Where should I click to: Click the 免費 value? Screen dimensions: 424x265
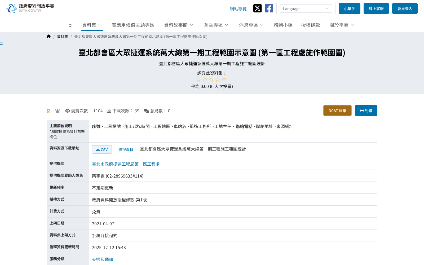click(x=96, y=212)
